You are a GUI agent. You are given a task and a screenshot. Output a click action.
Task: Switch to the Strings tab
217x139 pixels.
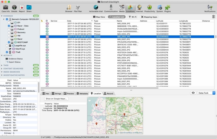56,94
